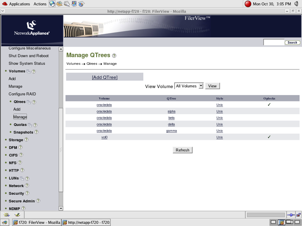Open the vol0 volume link

[104, 137]
